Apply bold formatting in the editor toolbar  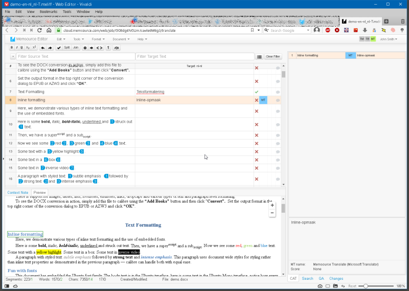tap(11, 48)
